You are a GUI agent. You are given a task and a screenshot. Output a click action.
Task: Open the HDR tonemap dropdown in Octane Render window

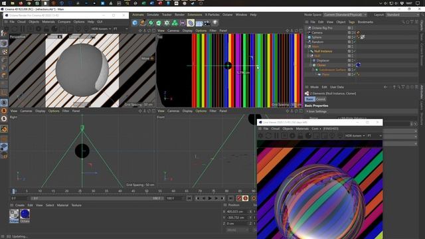pos(101,29)
